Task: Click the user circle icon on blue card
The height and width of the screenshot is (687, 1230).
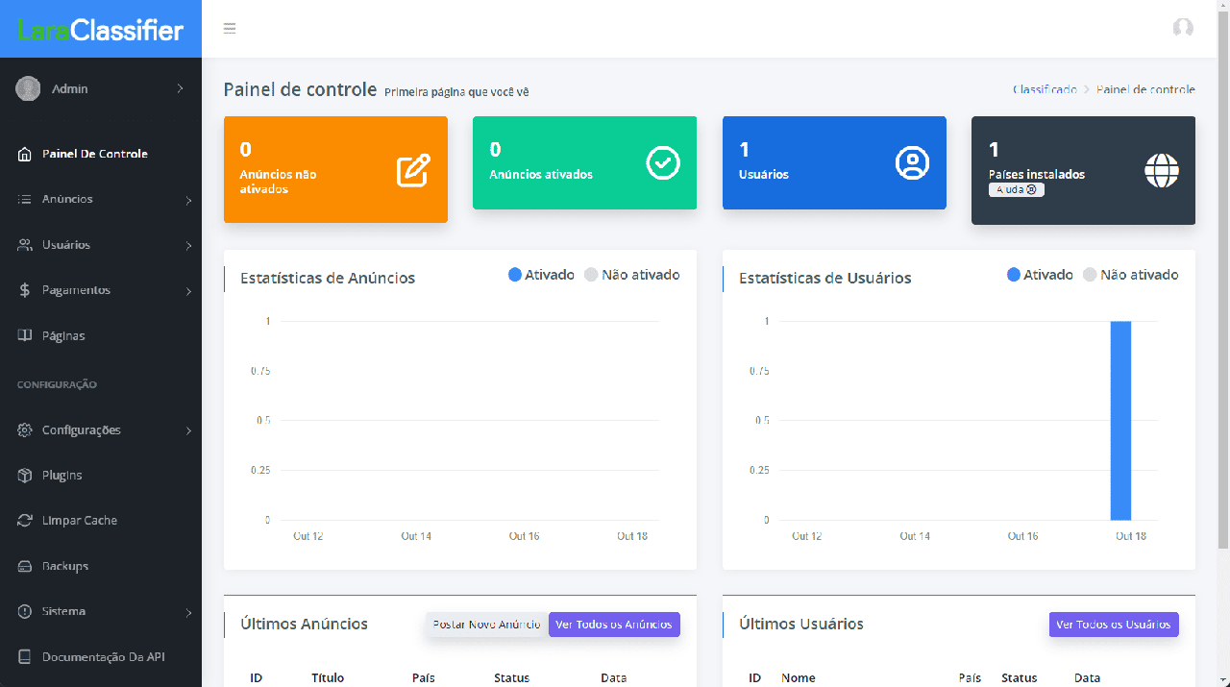Action: [x=913, y=163]
